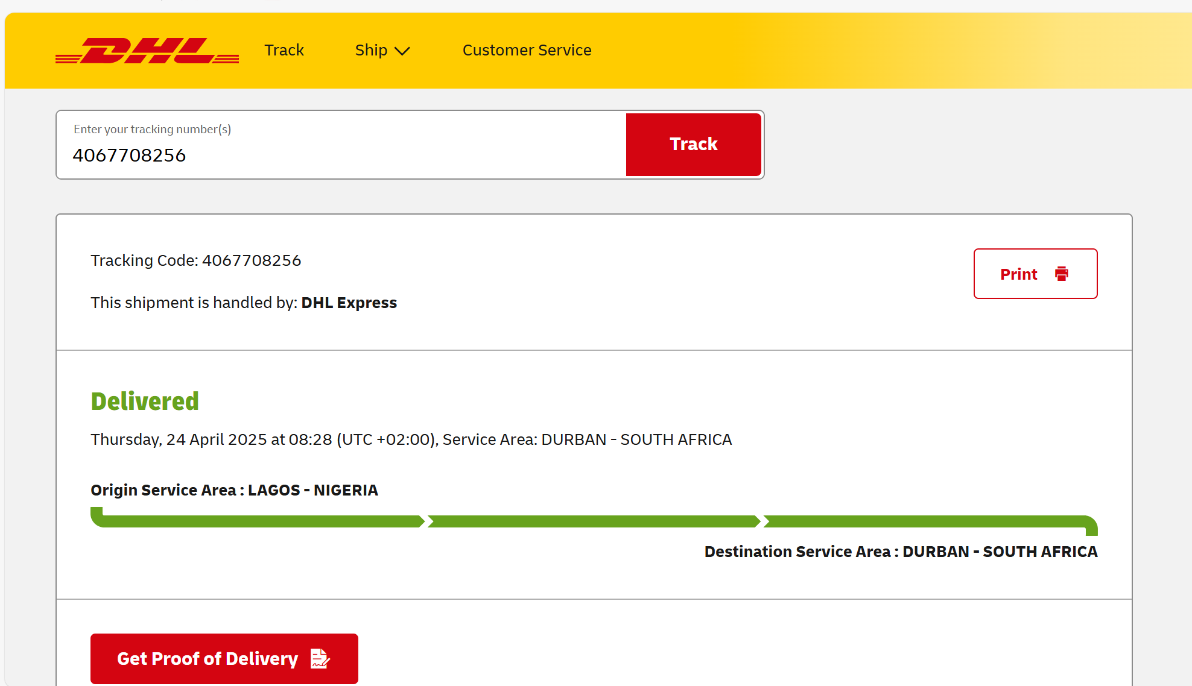
Task: Click Get Proof of Delivery button
Action: coord(224,659)
